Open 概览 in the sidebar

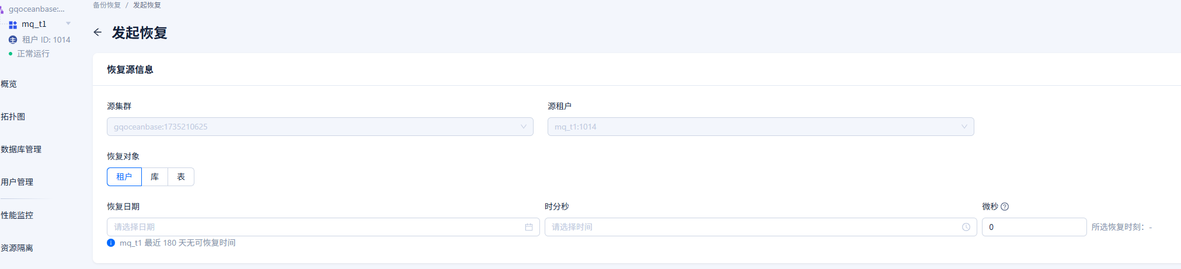[x=9, y=84]
